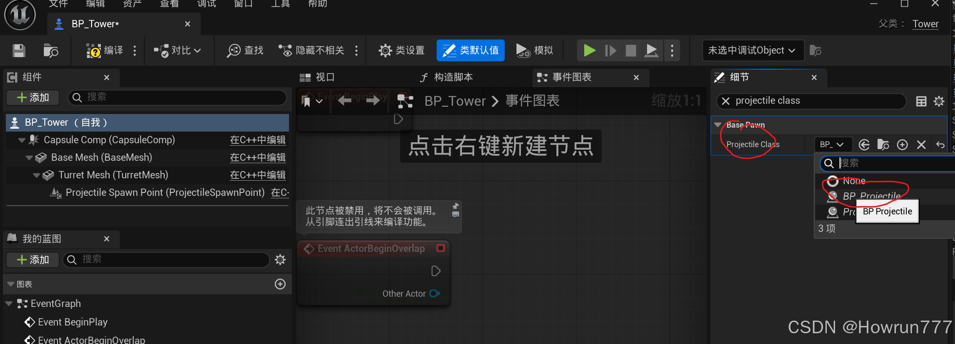The image size is (955, 344).
Task: Switch to the 构造脚本 construction script tab
Action: click(x=446, y=77)
